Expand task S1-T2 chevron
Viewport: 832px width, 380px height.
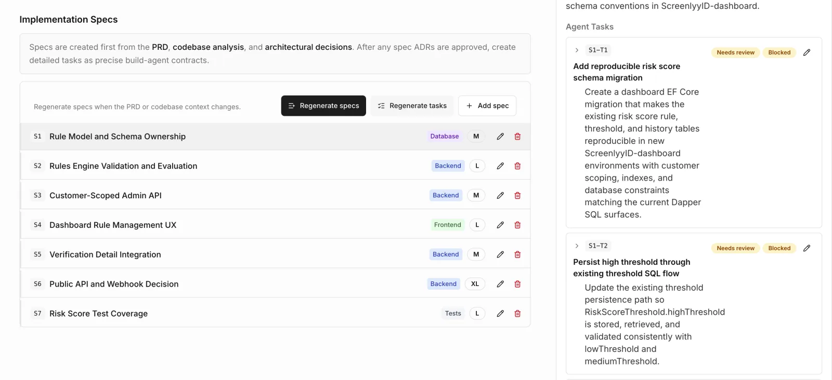(577, 246)
